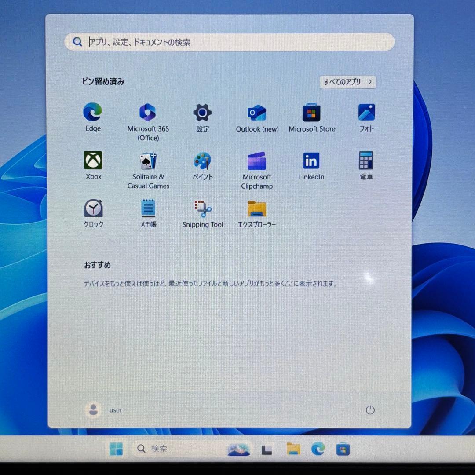
Task: Expand すべてのアプリ to view all apps
Action: pyautogui.click(x=347, y=82)
